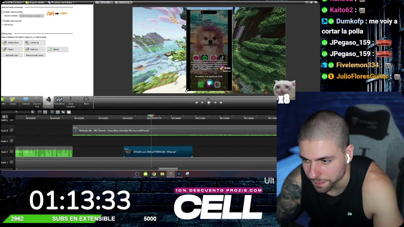Click the step forward preview control

pos(215,102)
